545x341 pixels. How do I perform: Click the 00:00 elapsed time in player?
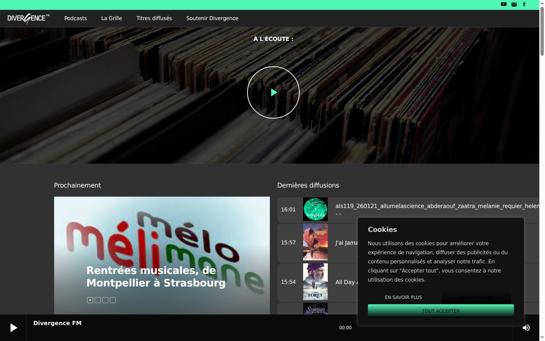pos(345,328)
